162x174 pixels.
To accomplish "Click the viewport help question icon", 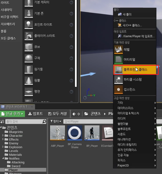I will pyautogui.click(x=85, y=98).
